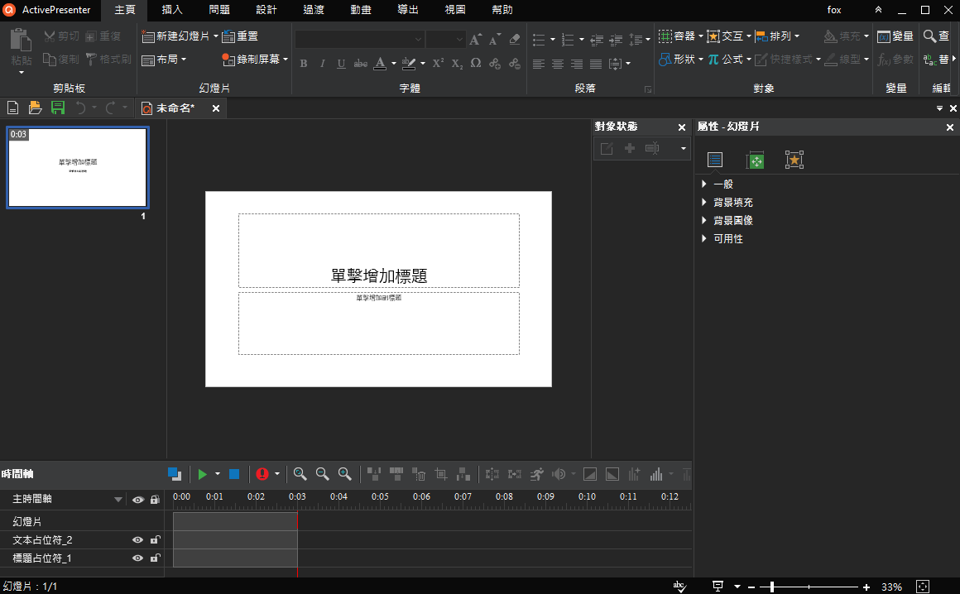Image resolution: width=960 pixels, height=594 pixels.
Task: Play the timeline preview
Action: (202, 474)
